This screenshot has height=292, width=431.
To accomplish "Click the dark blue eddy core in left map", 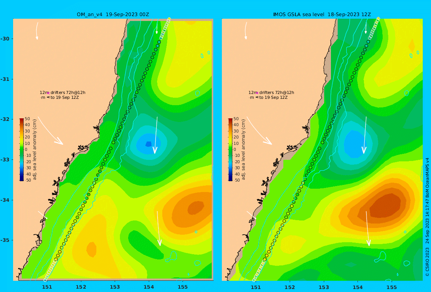I will click(x=148, y=144).
